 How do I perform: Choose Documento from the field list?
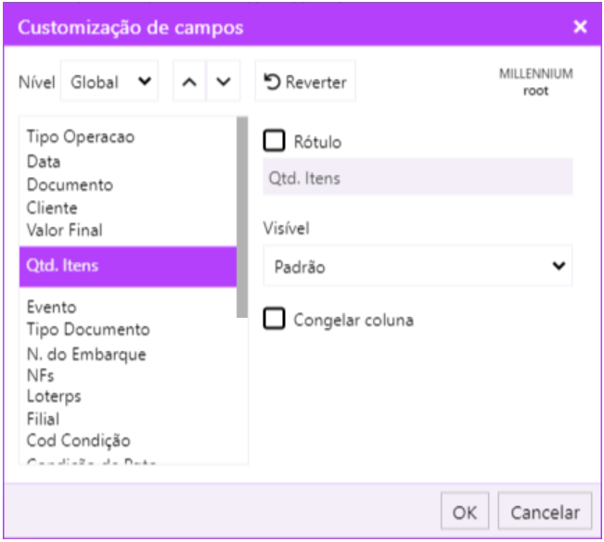click(x=70, y=184)
